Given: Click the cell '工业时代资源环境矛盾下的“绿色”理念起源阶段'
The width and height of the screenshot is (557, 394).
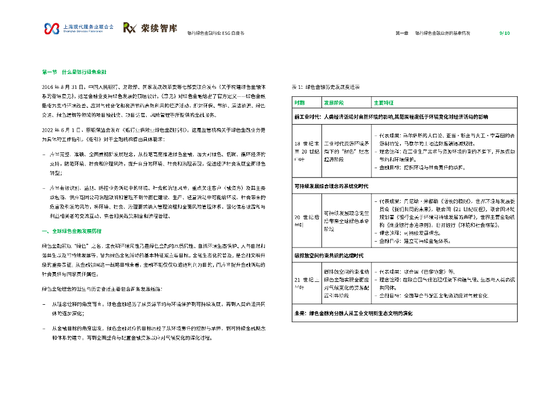Looking at the screenshot, I should coord(346,152).
